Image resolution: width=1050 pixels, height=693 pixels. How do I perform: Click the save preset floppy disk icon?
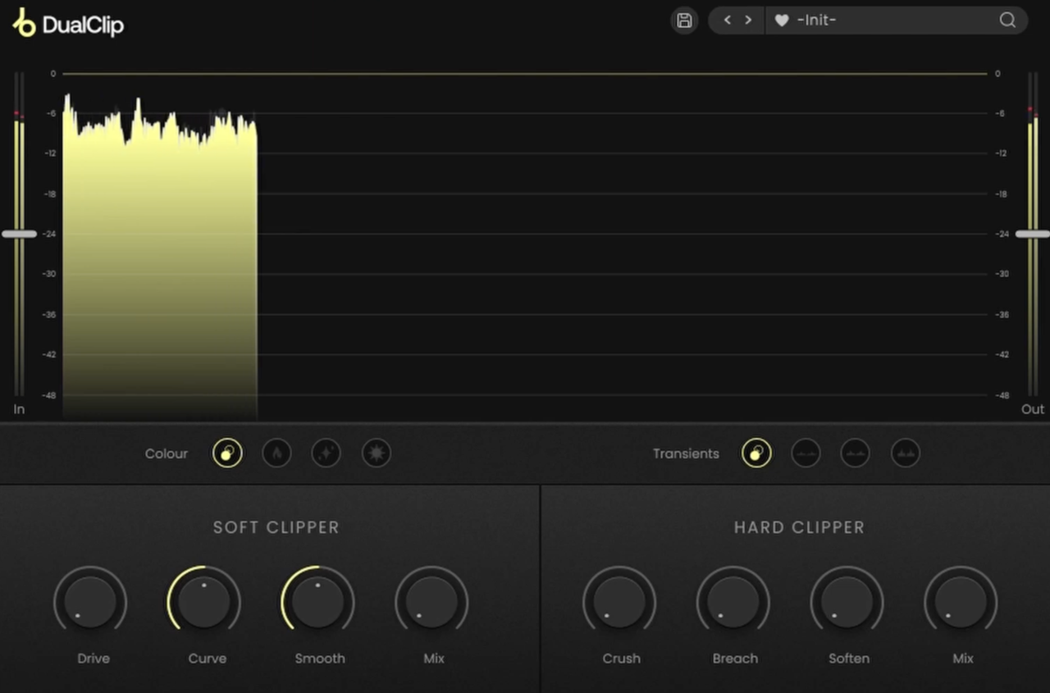[684, 21]
